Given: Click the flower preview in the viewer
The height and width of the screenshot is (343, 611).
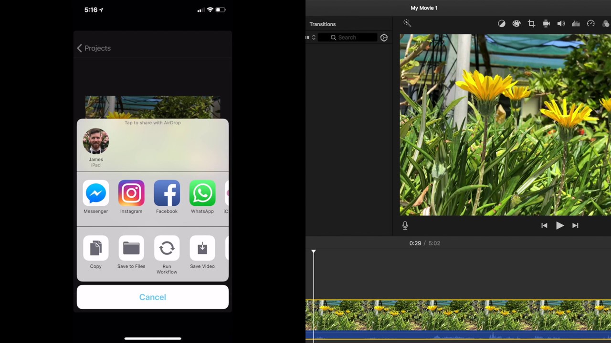Looking at the screenshot, I should pos(506,125).
